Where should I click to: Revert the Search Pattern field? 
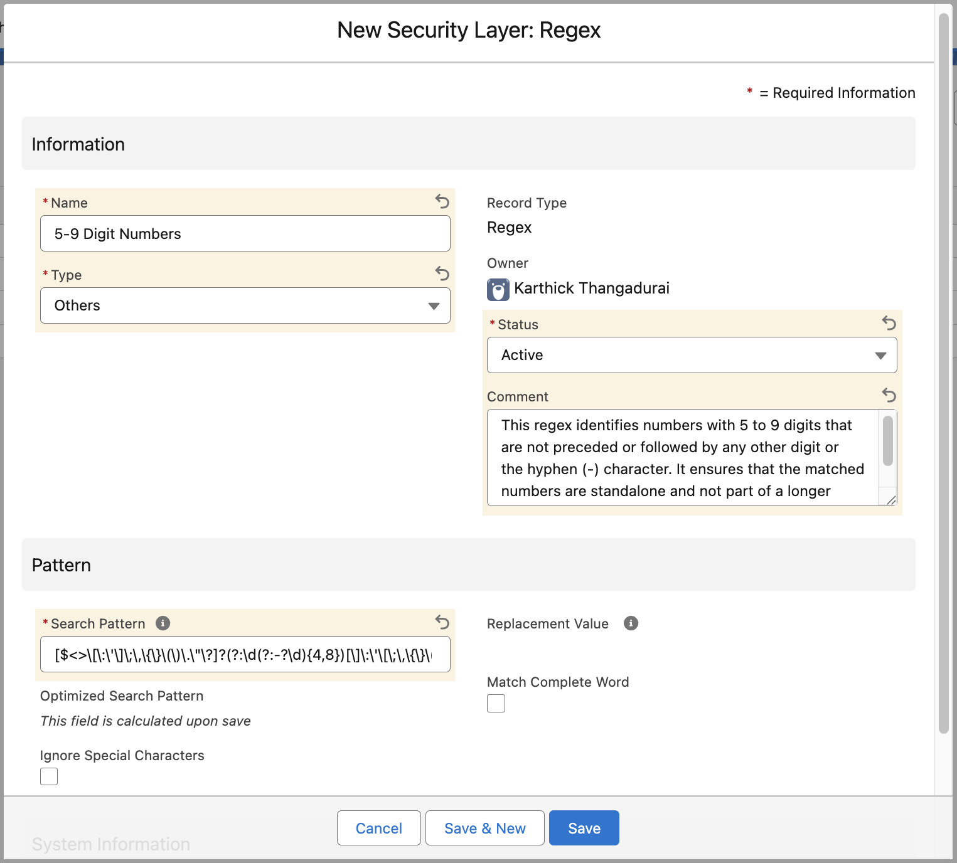click(x=442, y=622)
